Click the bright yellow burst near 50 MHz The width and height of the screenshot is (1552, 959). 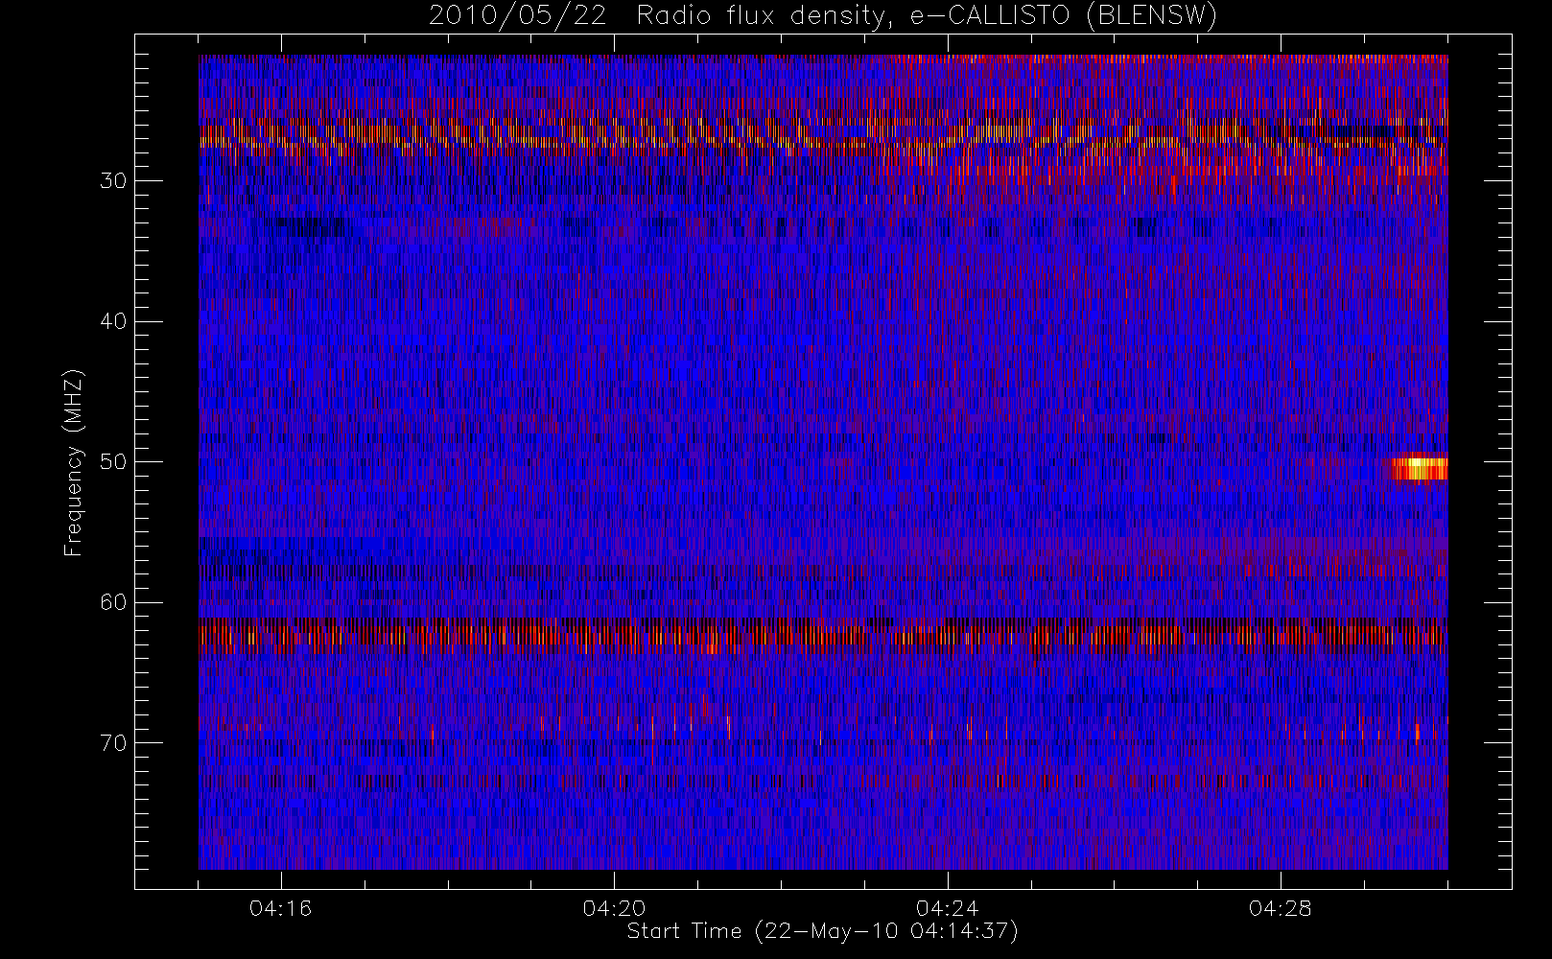1420,467
